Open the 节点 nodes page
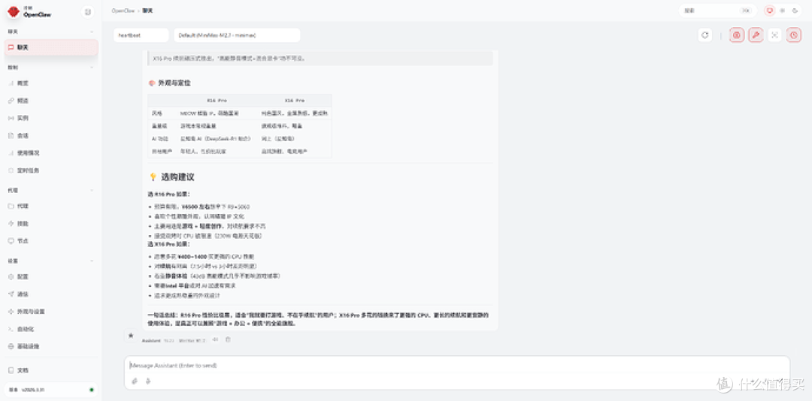This screenshot has height=401, width=812. [x=51, y=240]
